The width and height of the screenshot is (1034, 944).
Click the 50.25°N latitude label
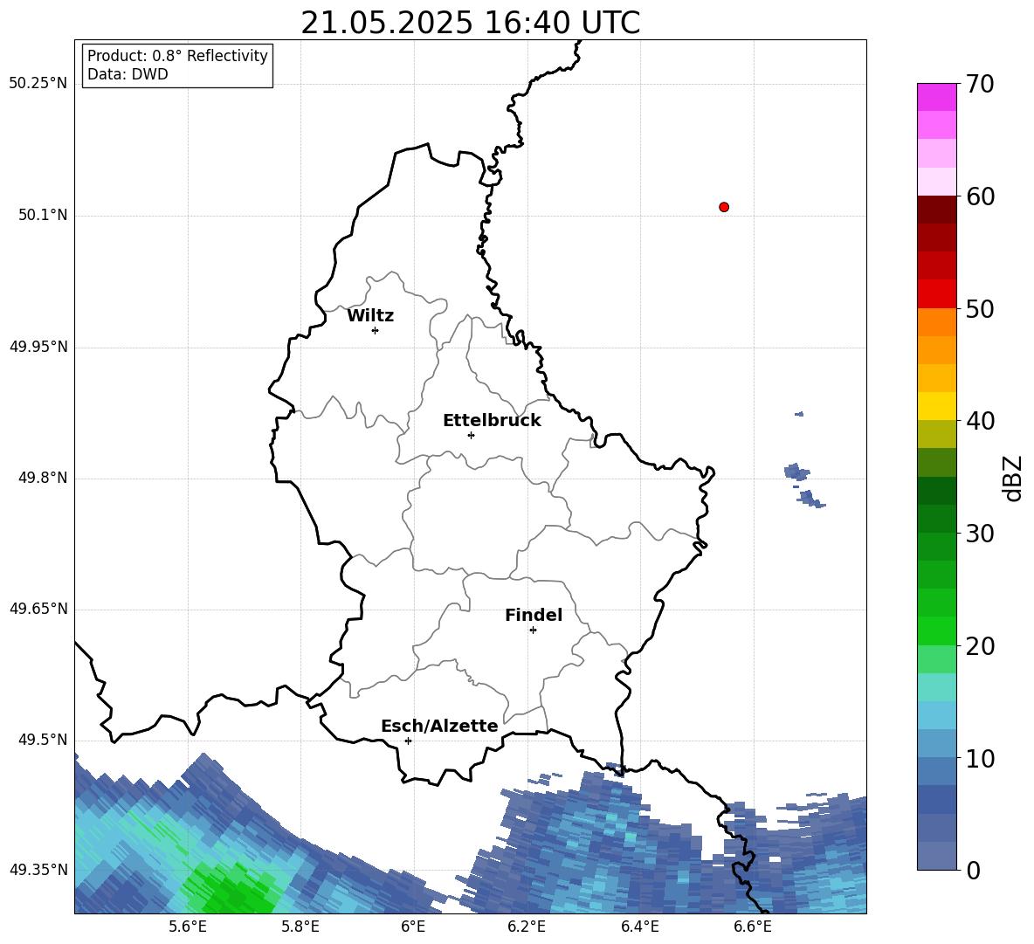tap(38, 84)
